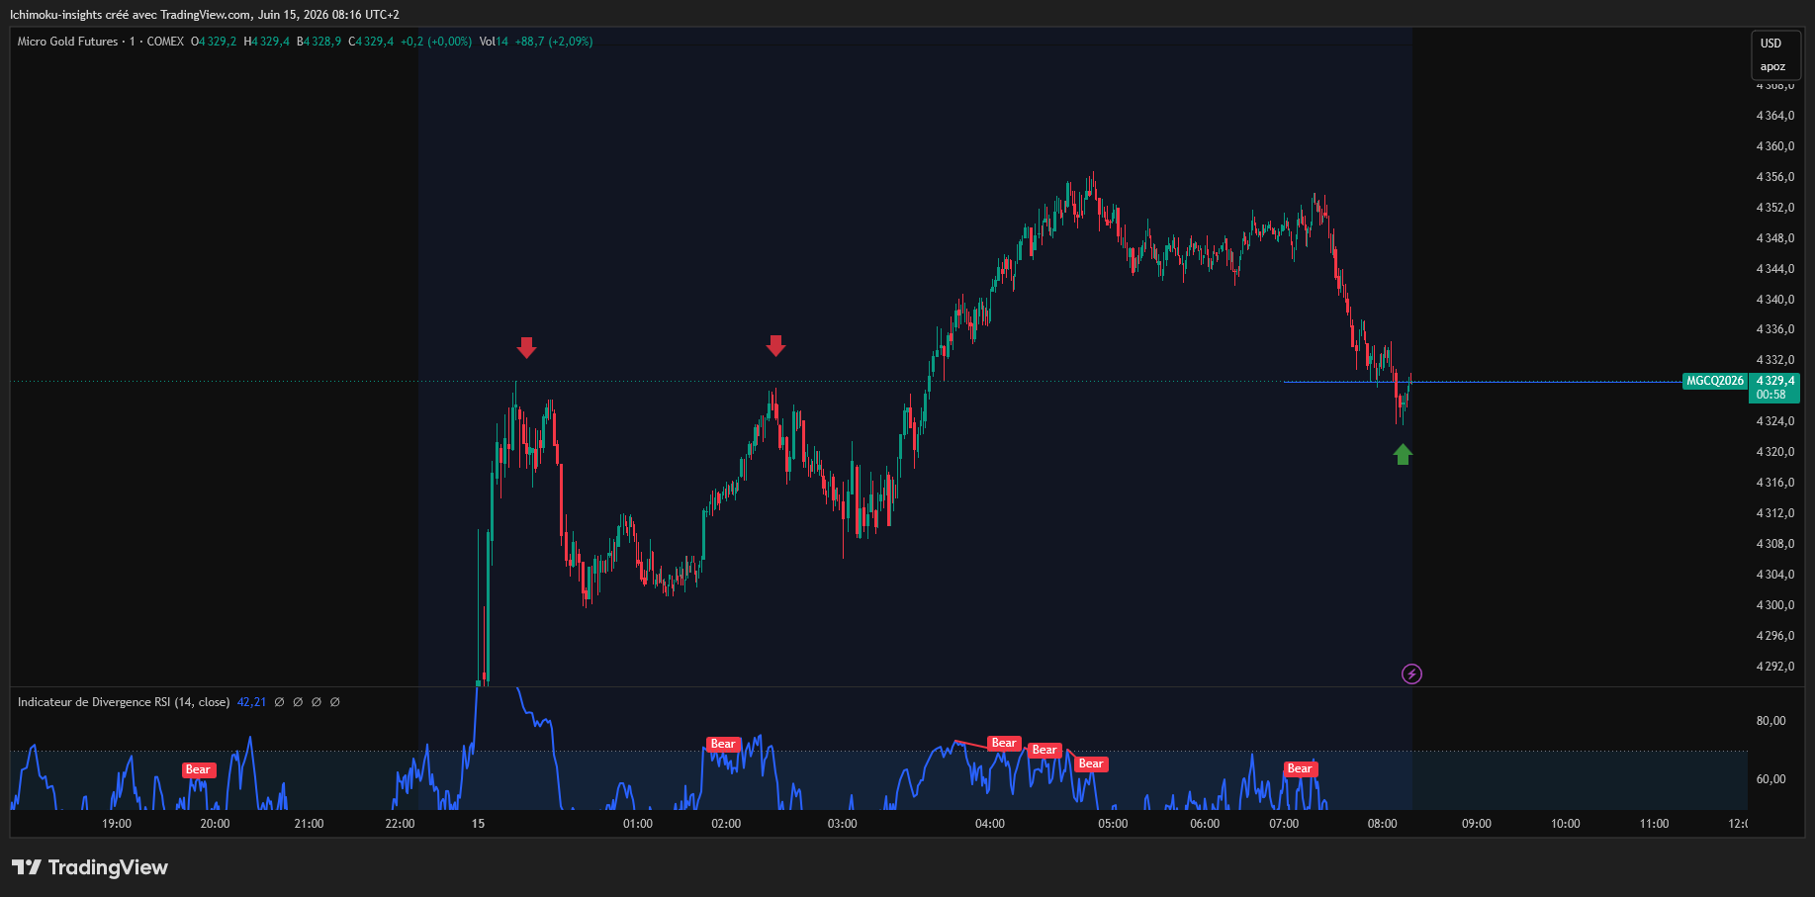Viewport: 1815px width, 897px height.
Task: Click the 4 356,0 price axis label
Action: click(1774, 177)
